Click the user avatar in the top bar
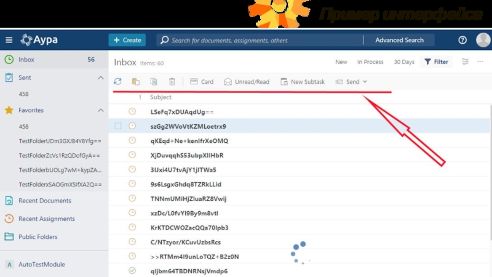The height and width of the screenshot is (277, 492). pos(483,40)
